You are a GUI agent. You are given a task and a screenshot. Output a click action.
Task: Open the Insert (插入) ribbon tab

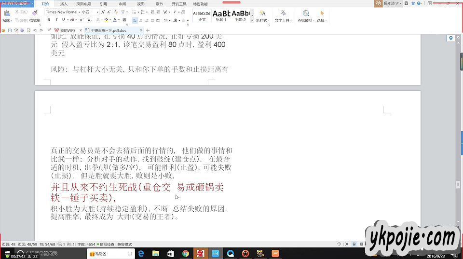tap(64, 4)
